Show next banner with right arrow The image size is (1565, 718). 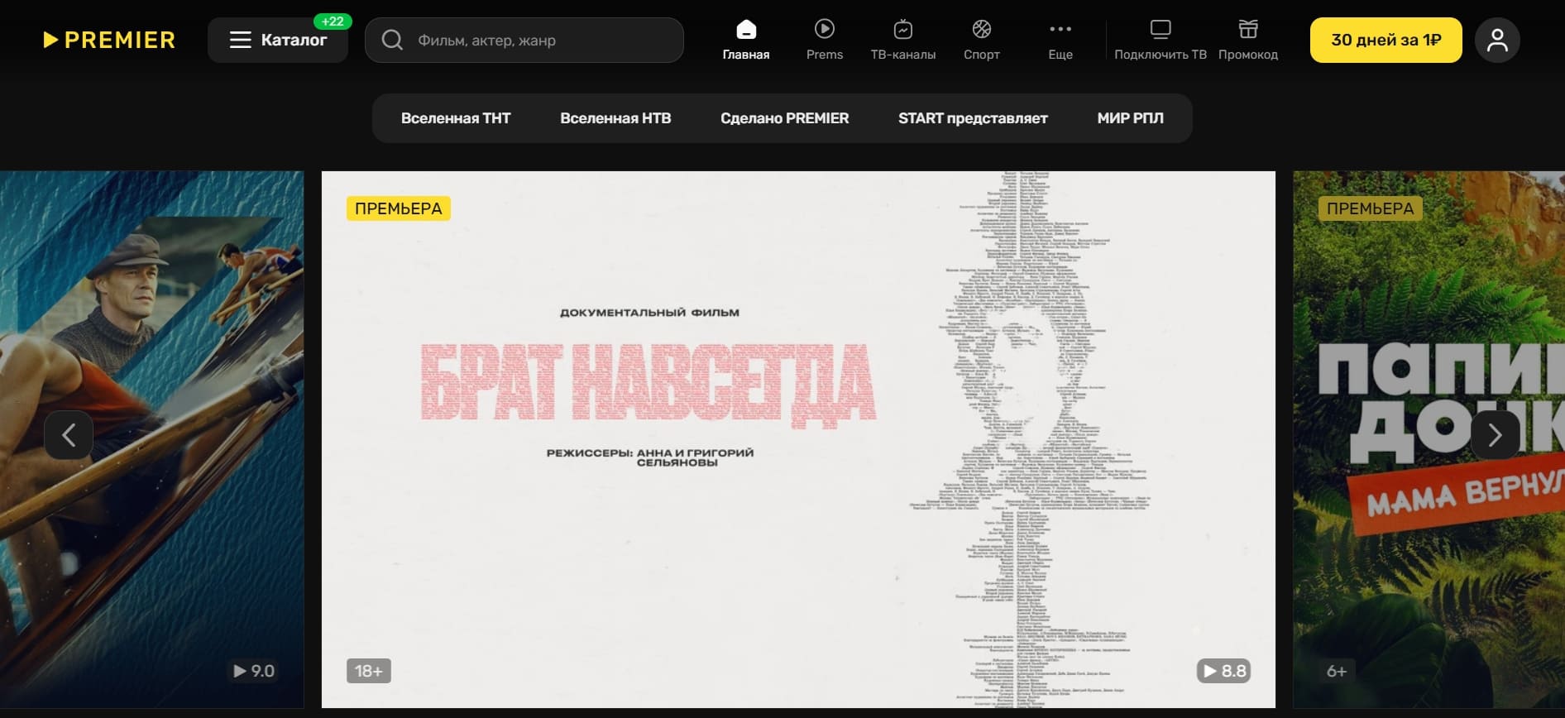[1495, 434]
